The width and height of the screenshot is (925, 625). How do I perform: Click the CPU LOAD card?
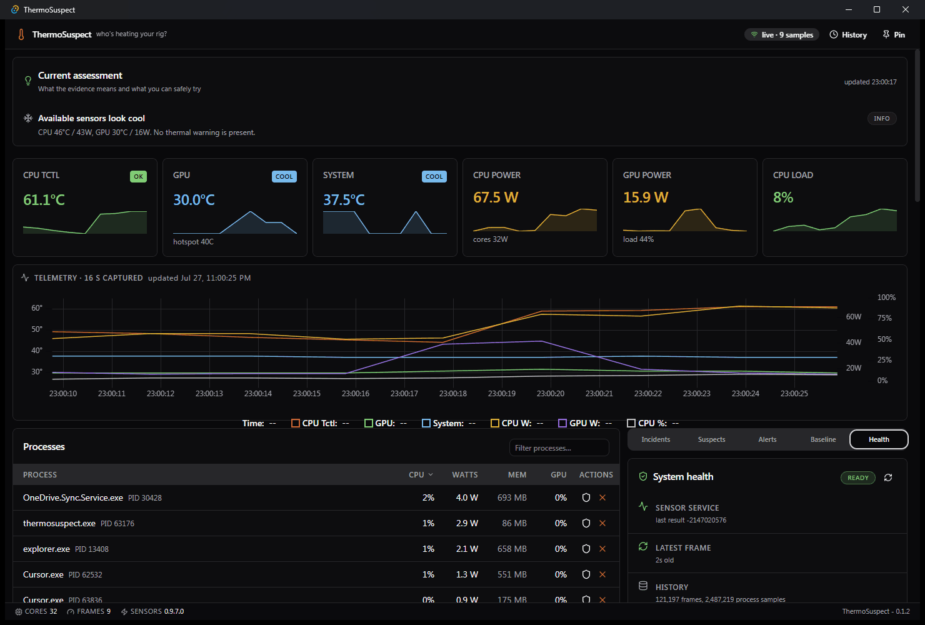pyautogui.click(x=835, y=207)
